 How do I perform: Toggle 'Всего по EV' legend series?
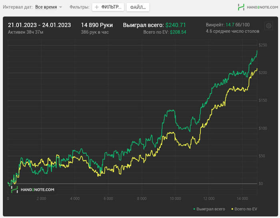point(244,209)
